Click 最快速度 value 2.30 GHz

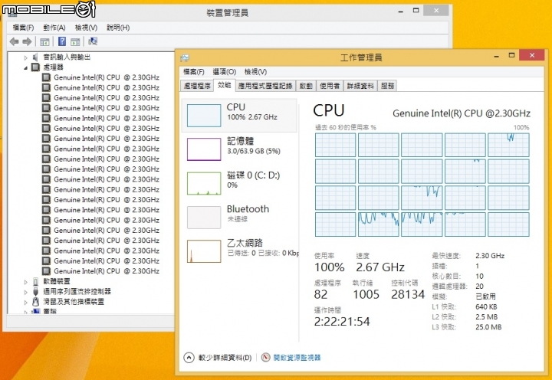coord(490,255)
